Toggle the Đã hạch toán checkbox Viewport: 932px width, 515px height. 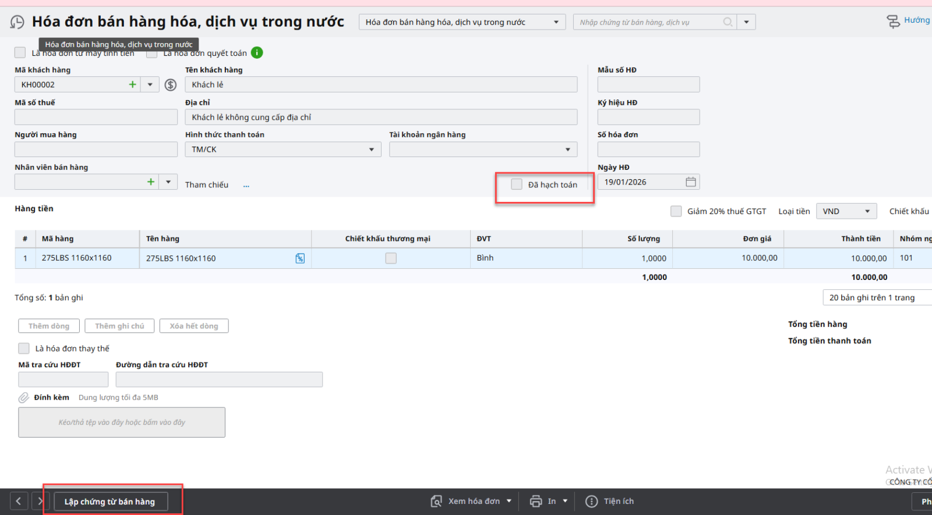click(x=517, y=184)
